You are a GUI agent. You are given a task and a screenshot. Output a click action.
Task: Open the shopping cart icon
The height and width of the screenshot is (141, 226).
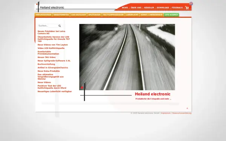(x=187, y=8)
